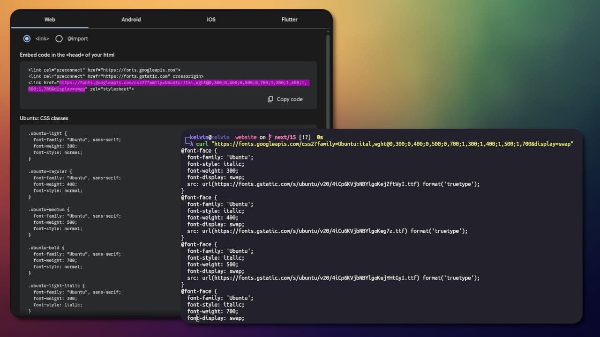Select the Web tab
The height and width of the screenshot is (337, 600).
(49, 20)
